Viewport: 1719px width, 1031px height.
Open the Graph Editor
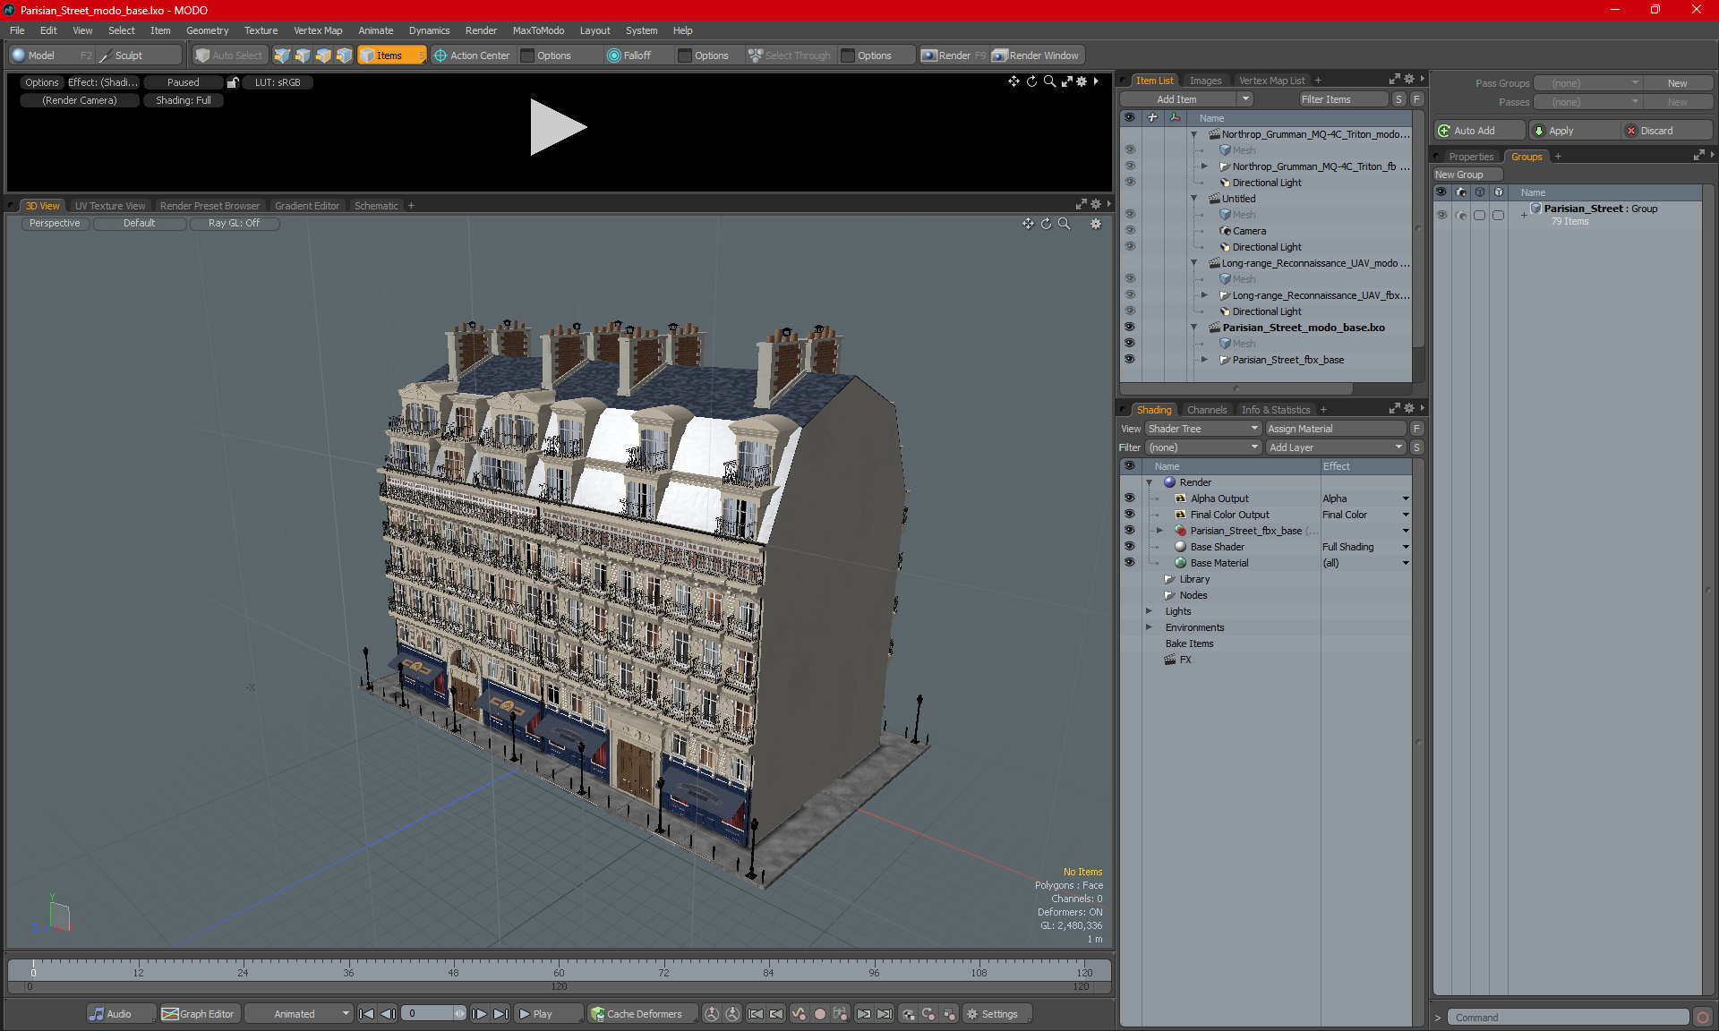[198, 1014]
